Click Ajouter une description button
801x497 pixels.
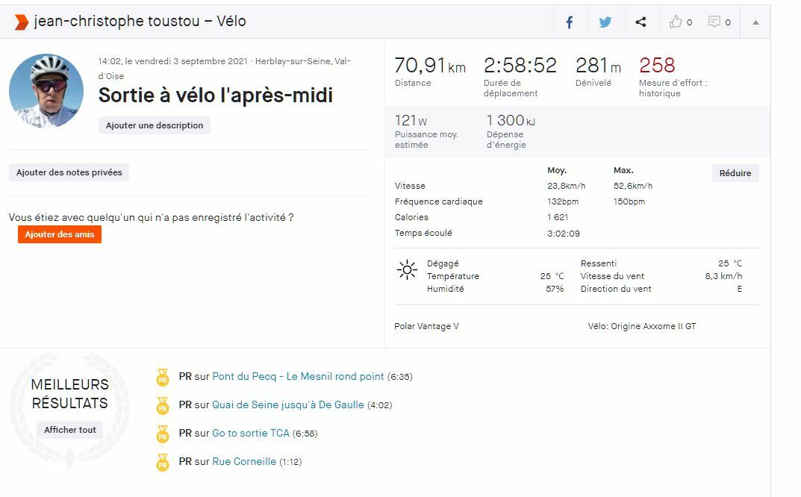tap(155, 125)
